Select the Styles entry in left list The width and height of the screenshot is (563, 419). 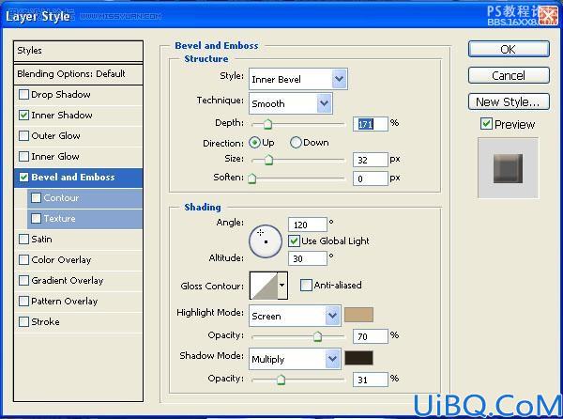78,51
